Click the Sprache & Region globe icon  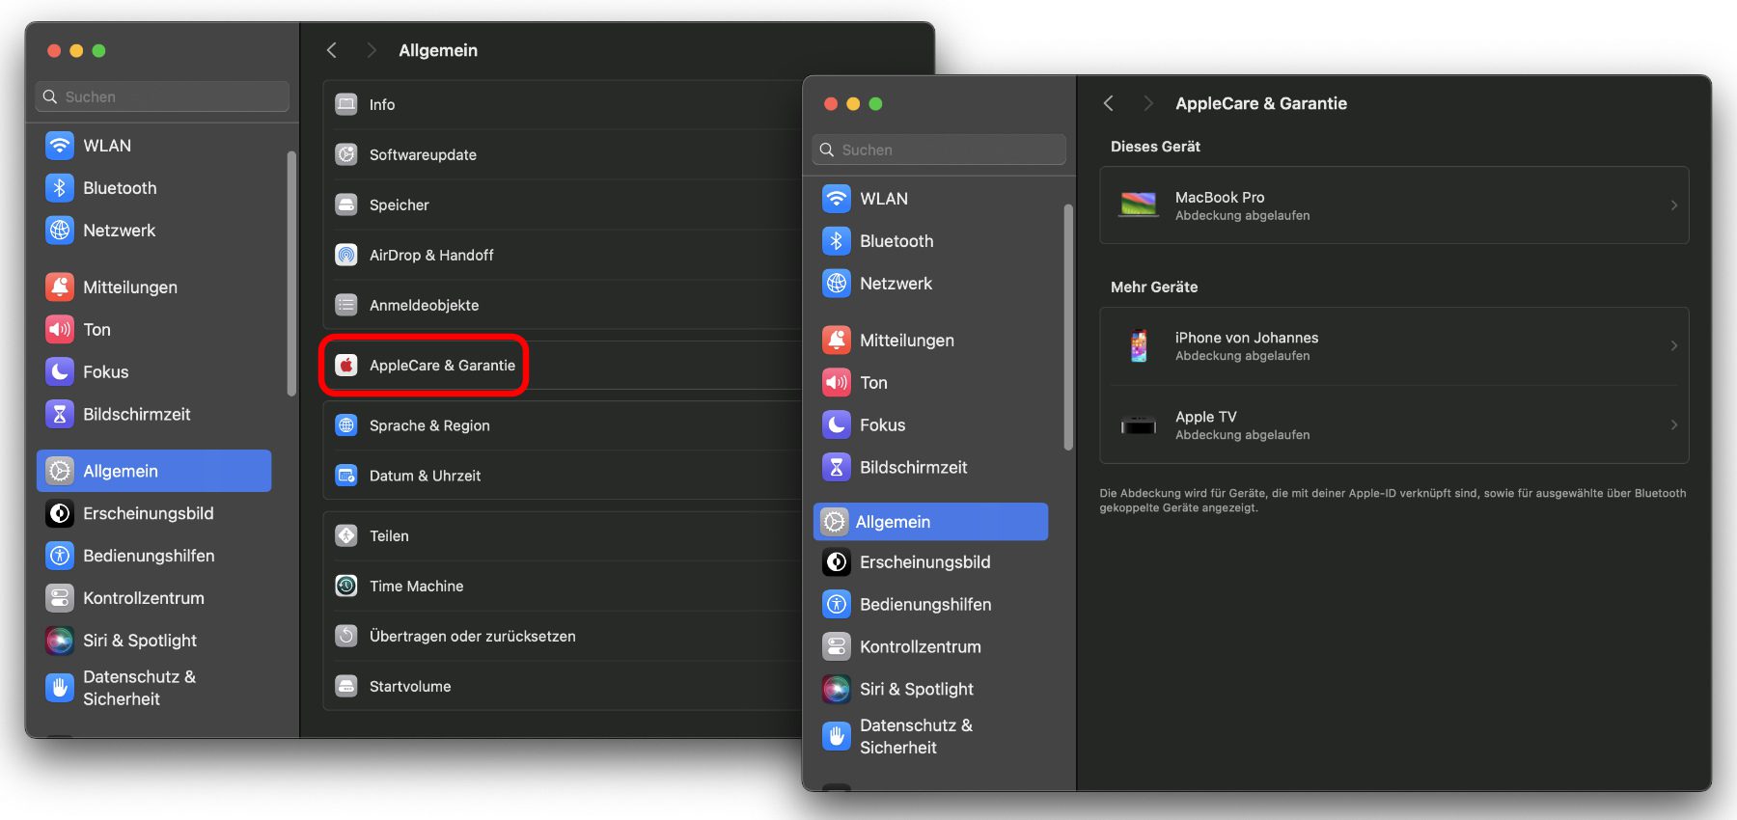coord(346,425)
